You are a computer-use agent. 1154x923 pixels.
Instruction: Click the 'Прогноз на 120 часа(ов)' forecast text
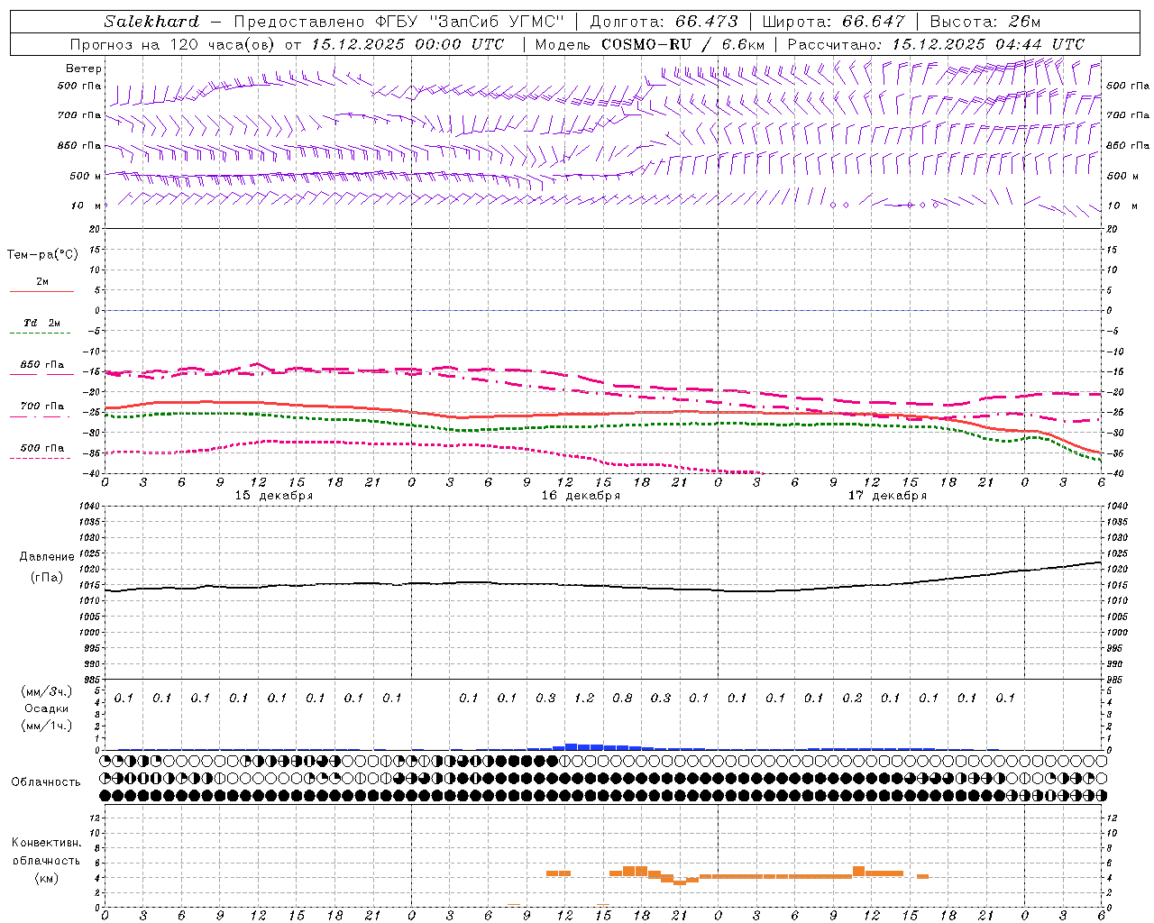click(173, 44)
